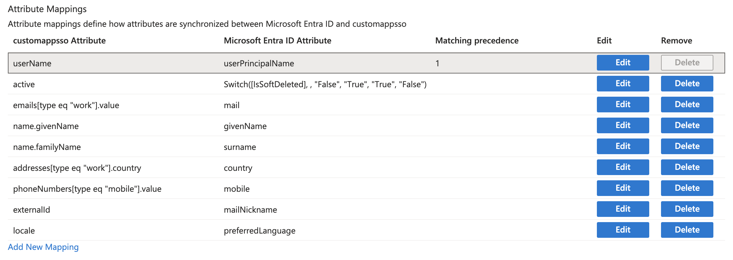This screenshot has height=260, width=733.
Task: Delete the mailNickname mapping
Action: (687, 209)
